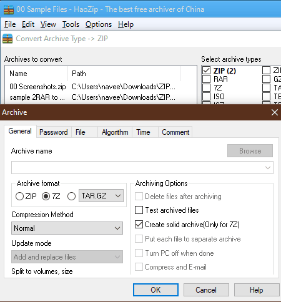The width and height of the screenshot is (281, 302).
Task: Check the ISO archive type
Action: [206, 96]
